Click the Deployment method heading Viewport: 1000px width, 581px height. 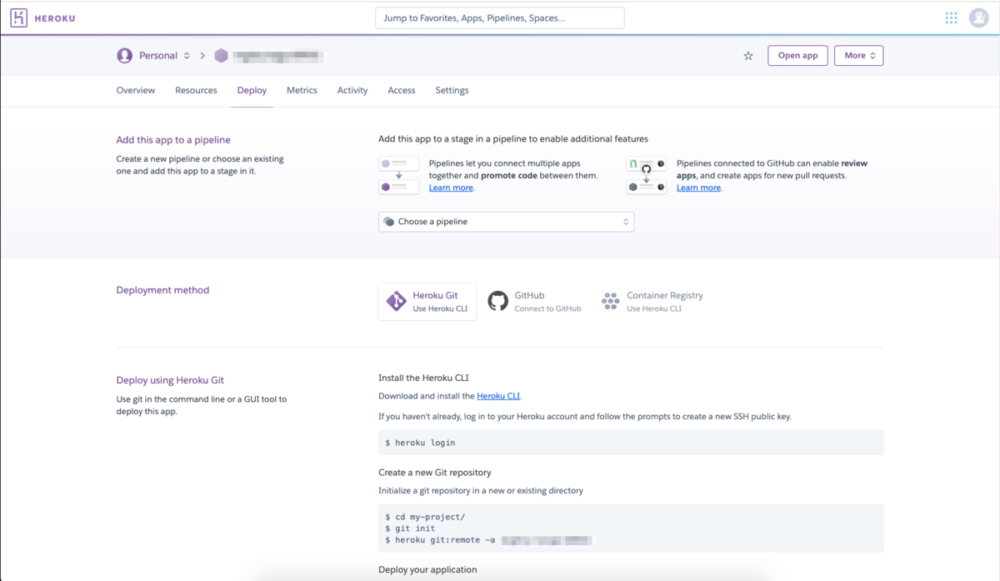click(x=162, y=290)
